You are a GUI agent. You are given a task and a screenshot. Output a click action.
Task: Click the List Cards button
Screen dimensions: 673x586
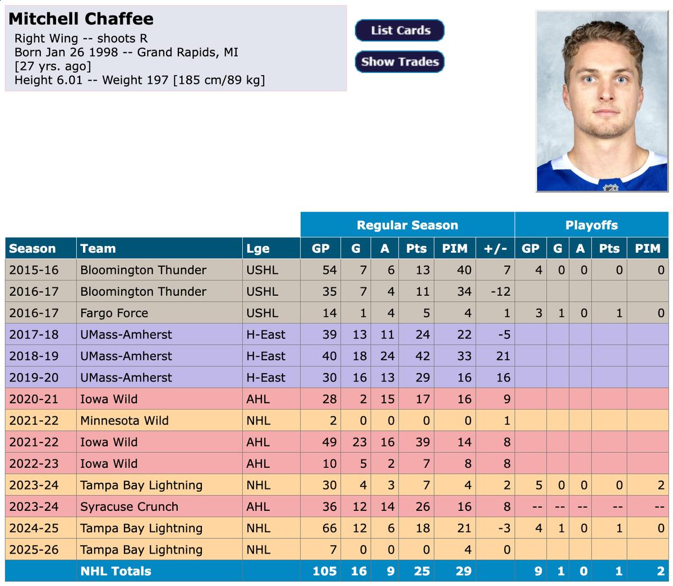[x=399, y=31]
